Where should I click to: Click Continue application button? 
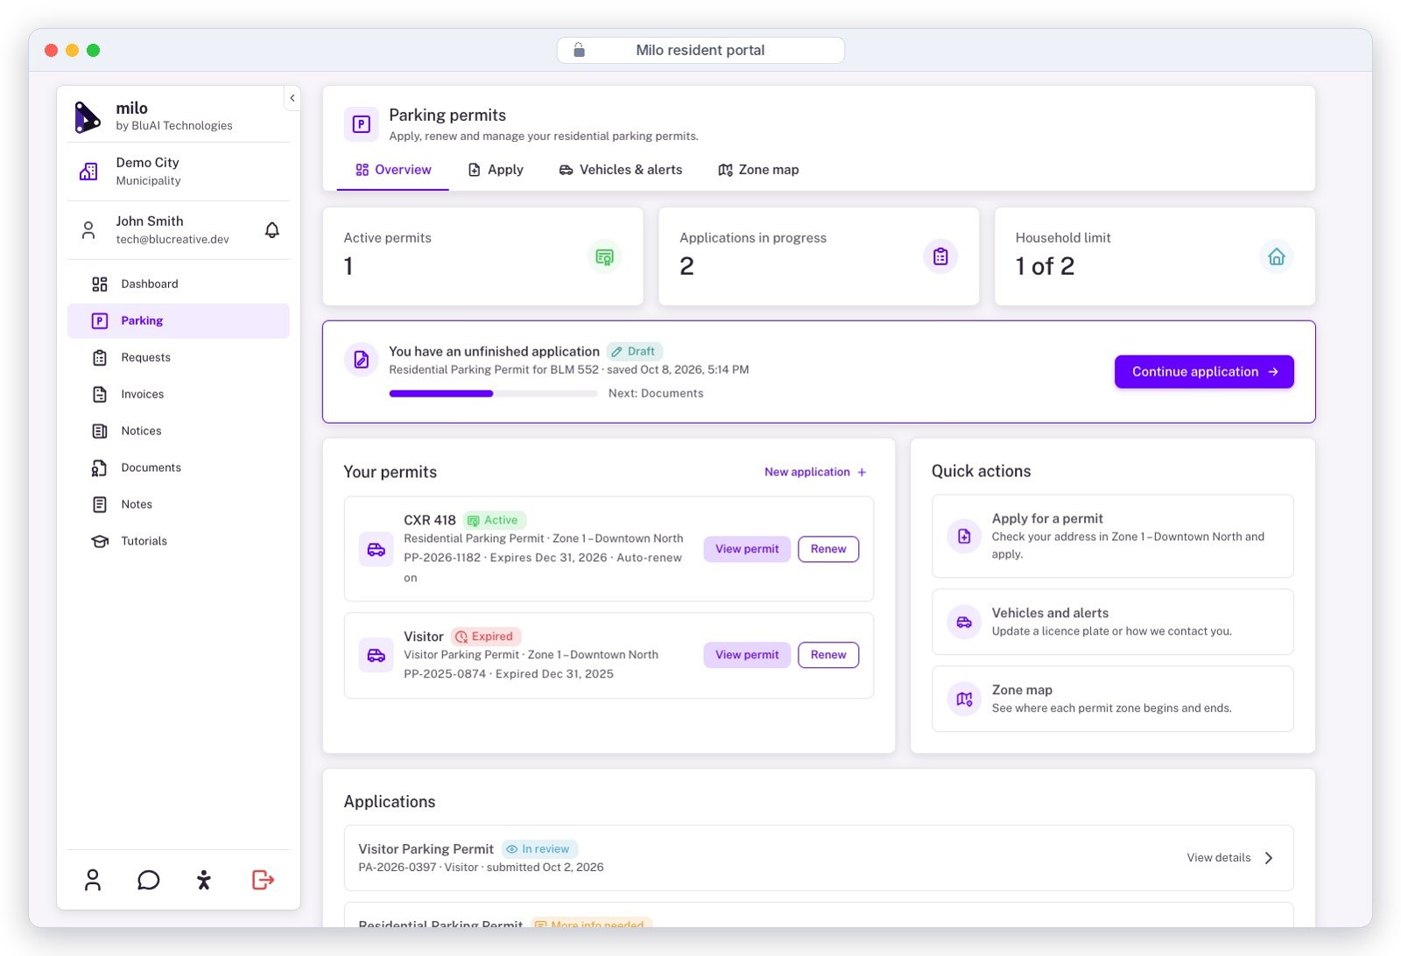[1204, 371]
